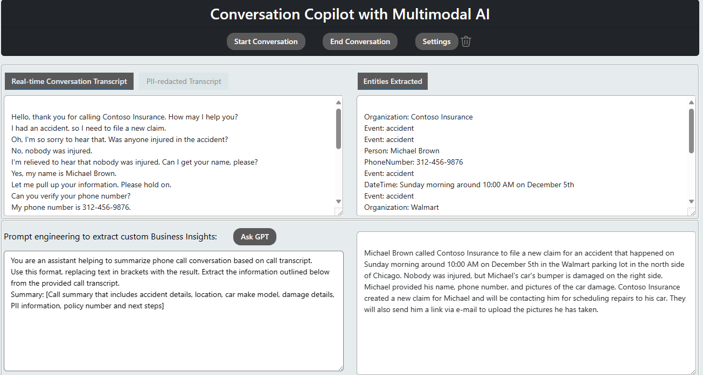Click the transcript pane scrollbar thumb

(339, 129)
